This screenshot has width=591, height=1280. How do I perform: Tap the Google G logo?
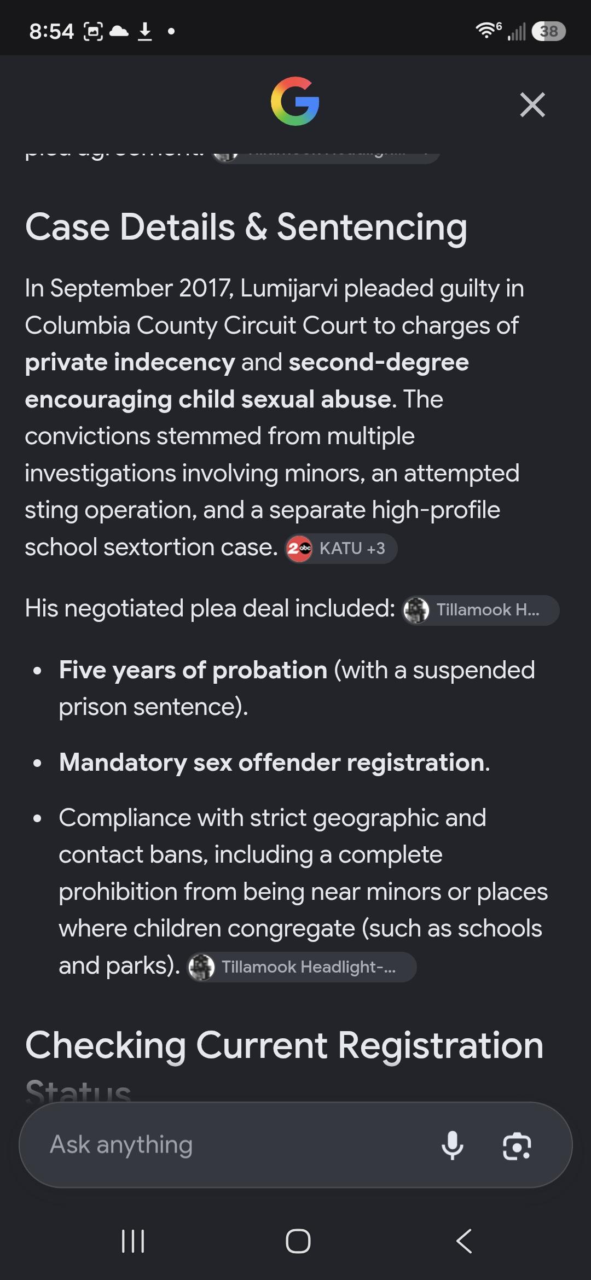click(x=295, y=101)
